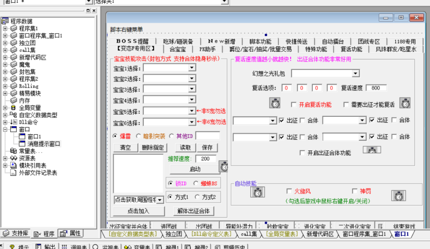
Task: Click clock icon right of 神罚
Action: tap(399, 196)
